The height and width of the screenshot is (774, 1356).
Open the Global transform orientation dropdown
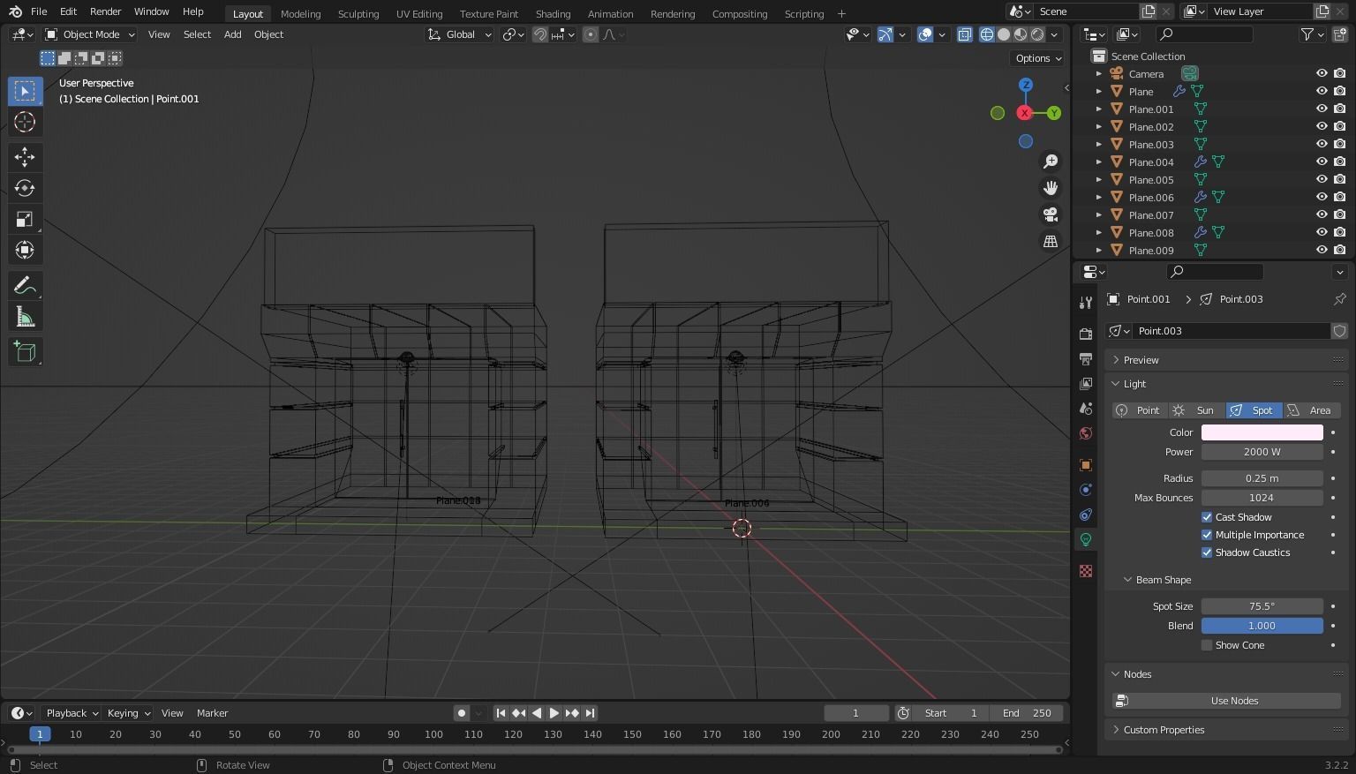pyautogui.click(x=458, y=34)
